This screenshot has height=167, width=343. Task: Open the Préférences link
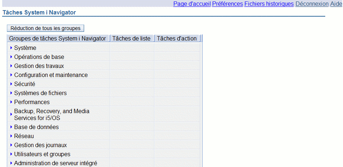click(x=227, y=4)
